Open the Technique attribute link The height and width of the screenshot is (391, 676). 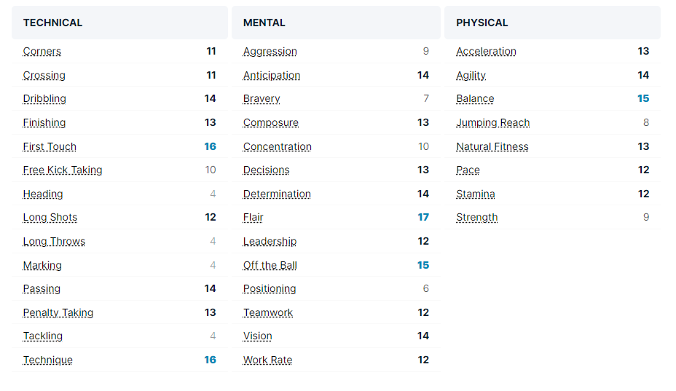click(48, 360)
